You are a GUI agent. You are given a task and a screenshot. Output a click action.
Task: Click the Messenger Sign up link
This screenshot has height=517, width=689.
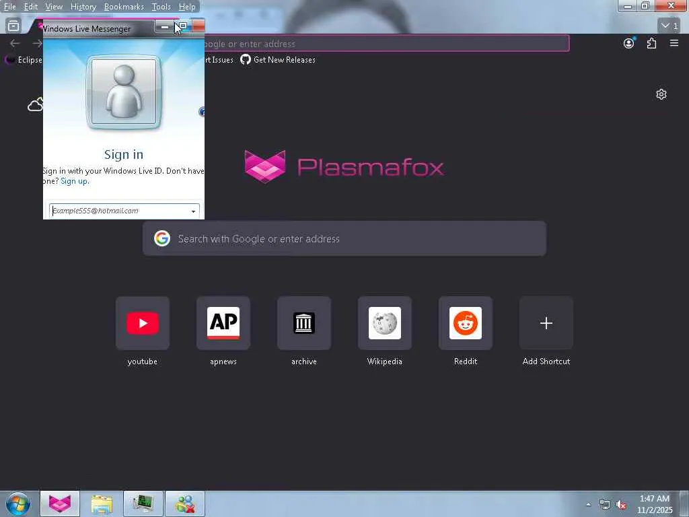(74, 181)
